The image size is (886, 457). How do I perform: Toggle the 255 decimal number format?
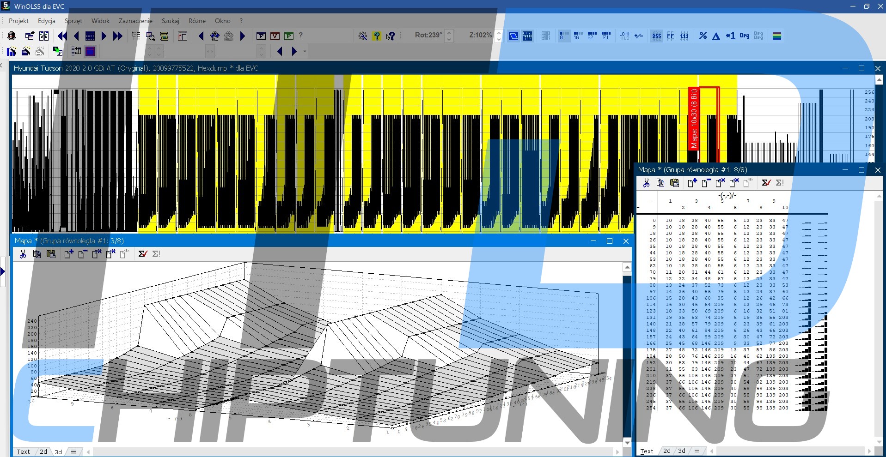point(656,36)
